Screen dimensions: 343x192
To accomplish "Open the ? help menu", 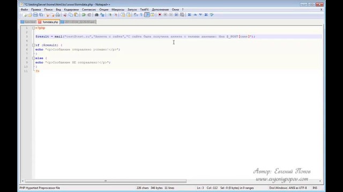I will [x=183, y=10].
